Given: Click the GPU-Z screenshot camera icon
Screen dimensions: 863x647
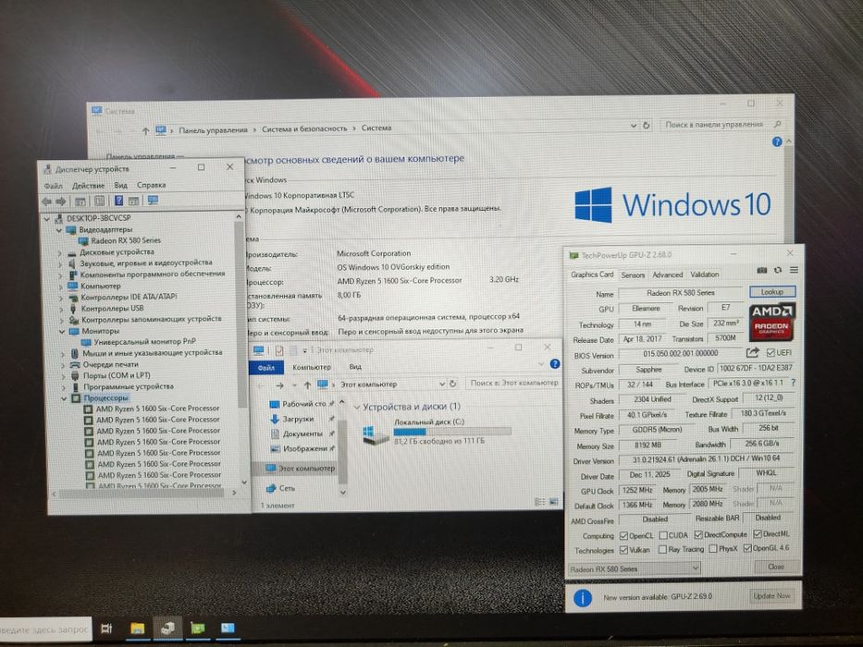Looking at the screenshot, I should coord(762,270).
